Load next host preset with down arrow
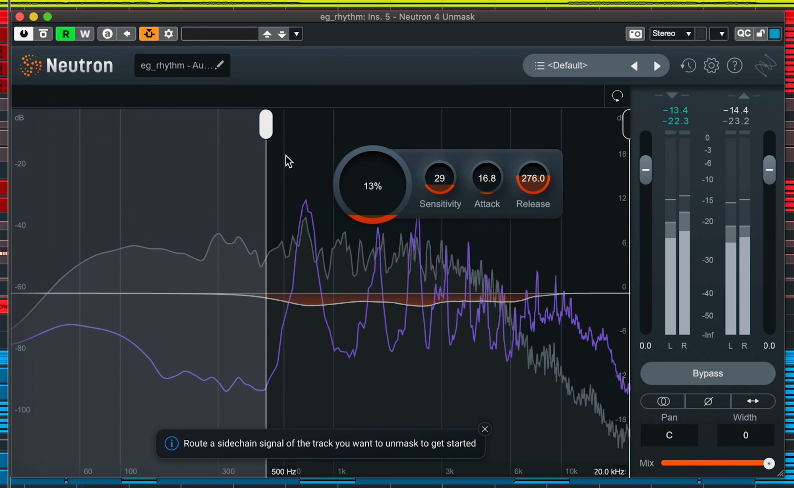794x488 pixels. (281, 34)
